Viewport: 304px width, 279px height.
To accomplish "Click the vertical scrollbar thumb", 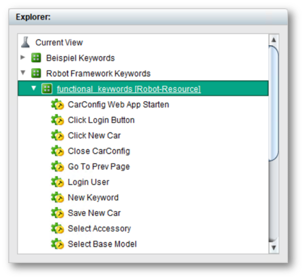I will coord(274,103).
